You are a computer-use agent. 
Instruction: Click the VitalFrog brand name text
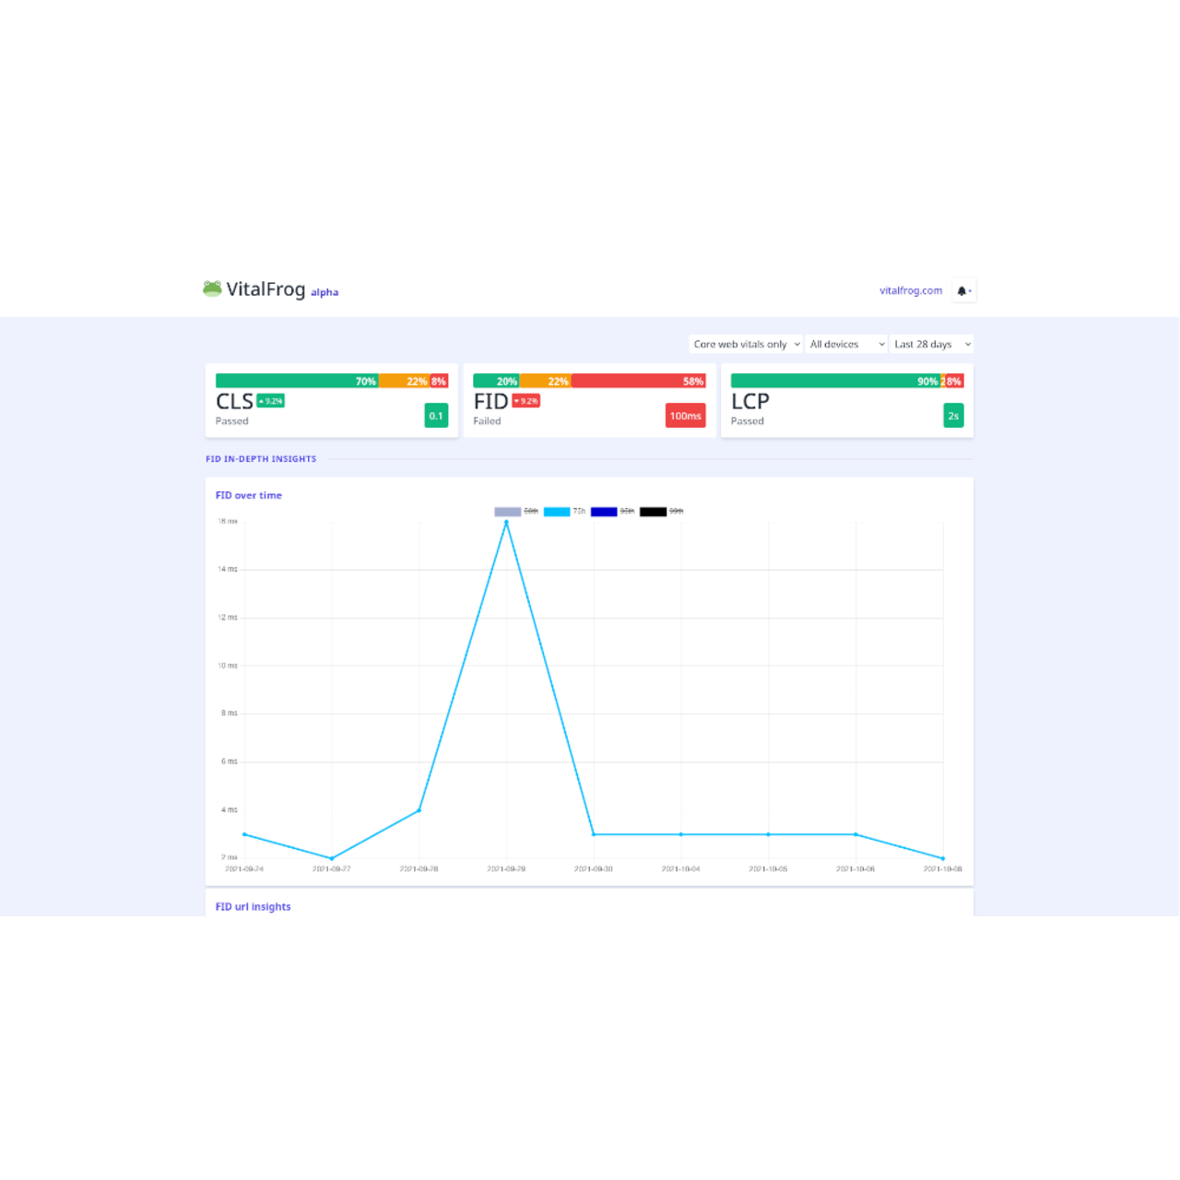265,289
